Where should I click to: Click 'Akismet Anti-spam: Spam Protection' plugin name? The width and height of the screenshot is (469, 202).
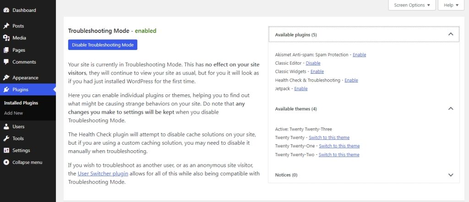pos(311,55)
